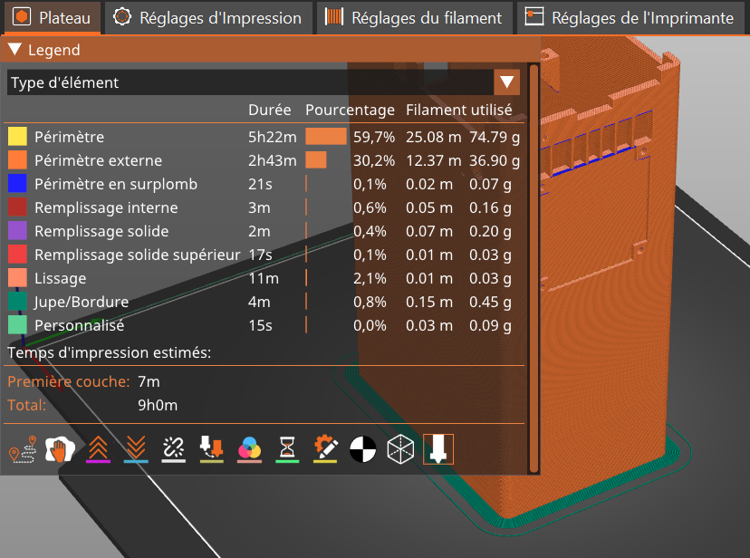Toggle seams visibility
The width and height of the screenshot is (750, 558).
click(x=173, y=449)
